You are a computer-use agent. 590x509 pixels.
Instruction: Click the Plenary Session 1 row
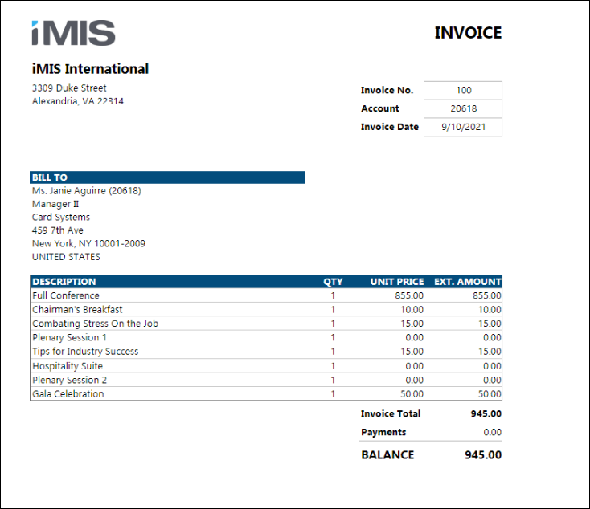tap(266, 337)
